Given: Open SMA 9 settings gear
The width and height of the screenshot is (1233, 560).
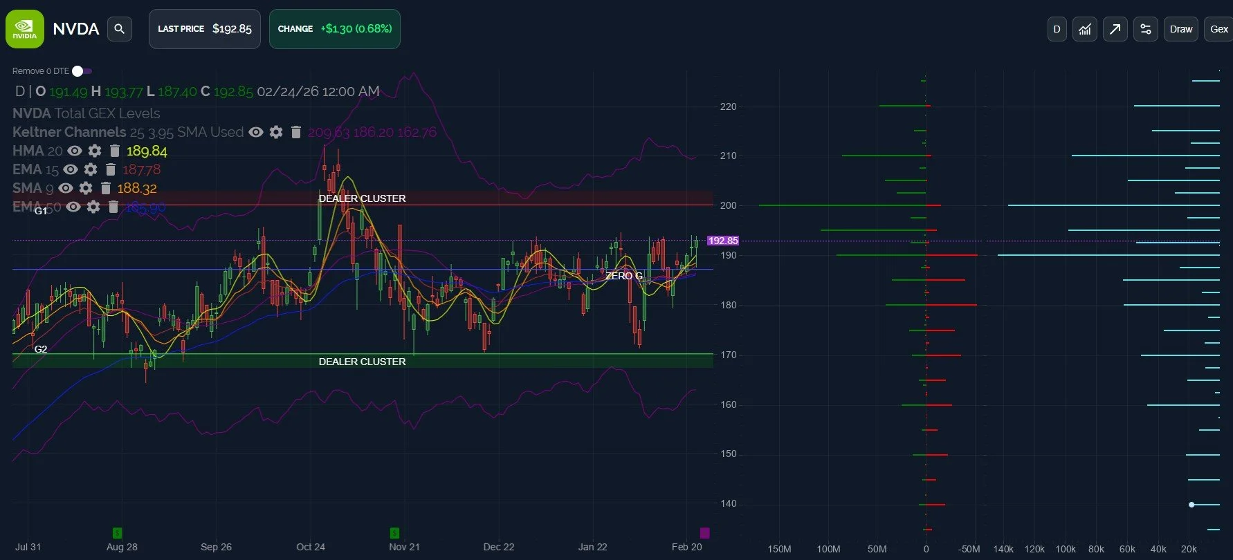Looking at the screenshot, I should tap(86, 188).
